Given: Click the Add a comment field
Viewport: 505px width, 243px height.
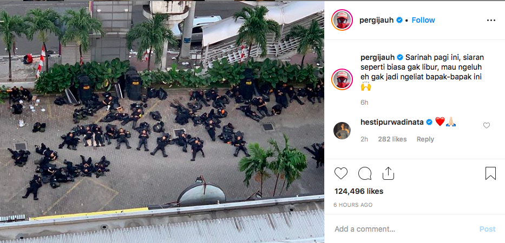Looking at the screenshot, I should click(x=403, y=229).
